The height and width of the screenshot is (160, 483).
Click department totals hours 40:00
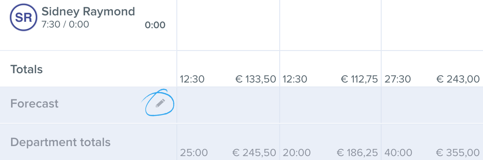(398, 153)
